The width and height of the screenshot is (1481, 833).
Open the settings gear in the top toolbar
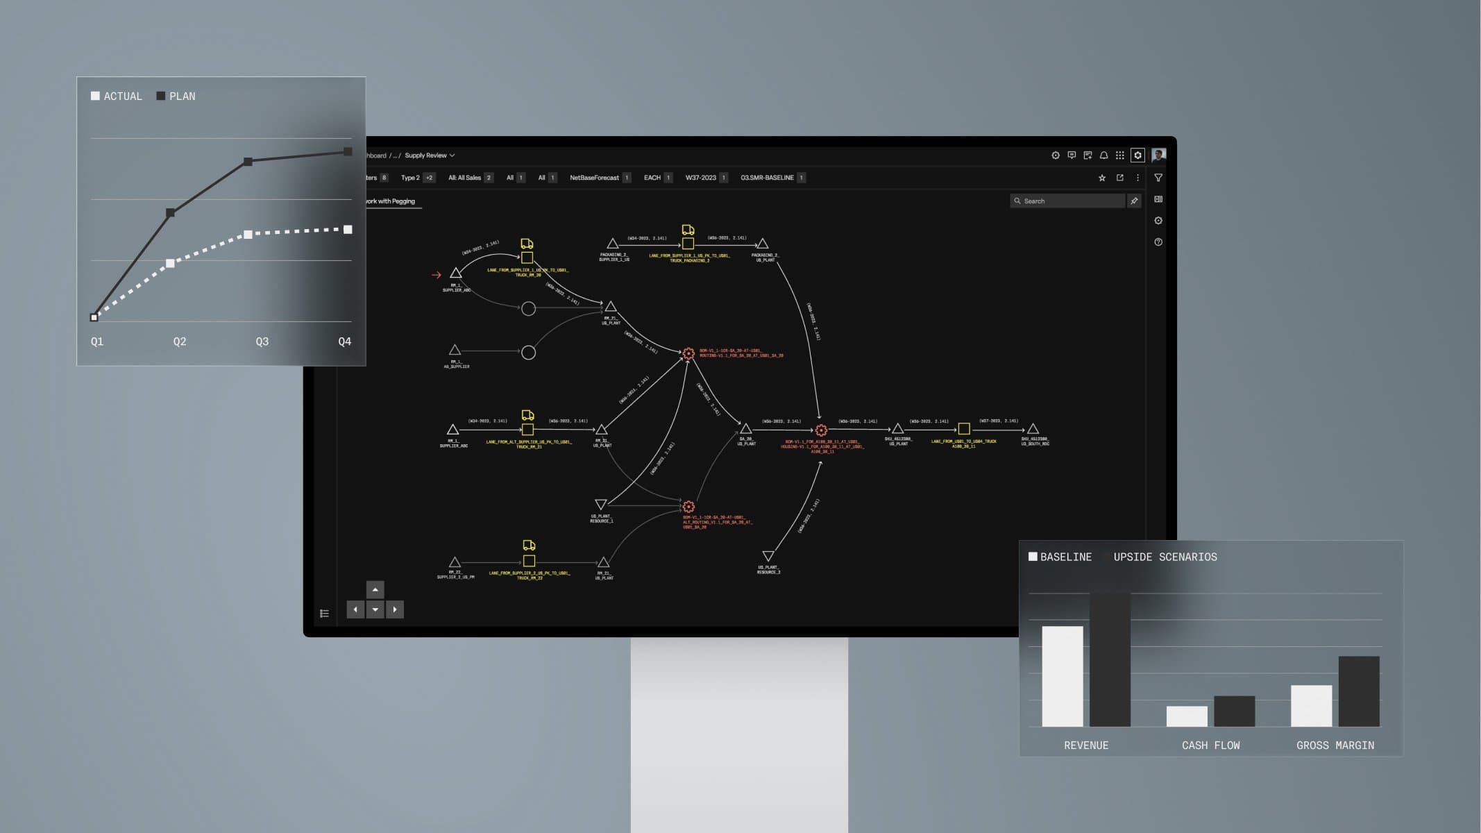[1056, 155]
